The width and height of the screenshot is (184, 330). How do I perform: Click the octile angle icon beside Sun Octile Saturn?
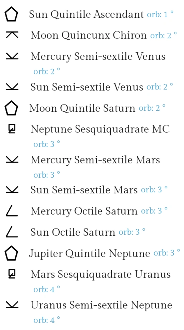tap(12, 232)
